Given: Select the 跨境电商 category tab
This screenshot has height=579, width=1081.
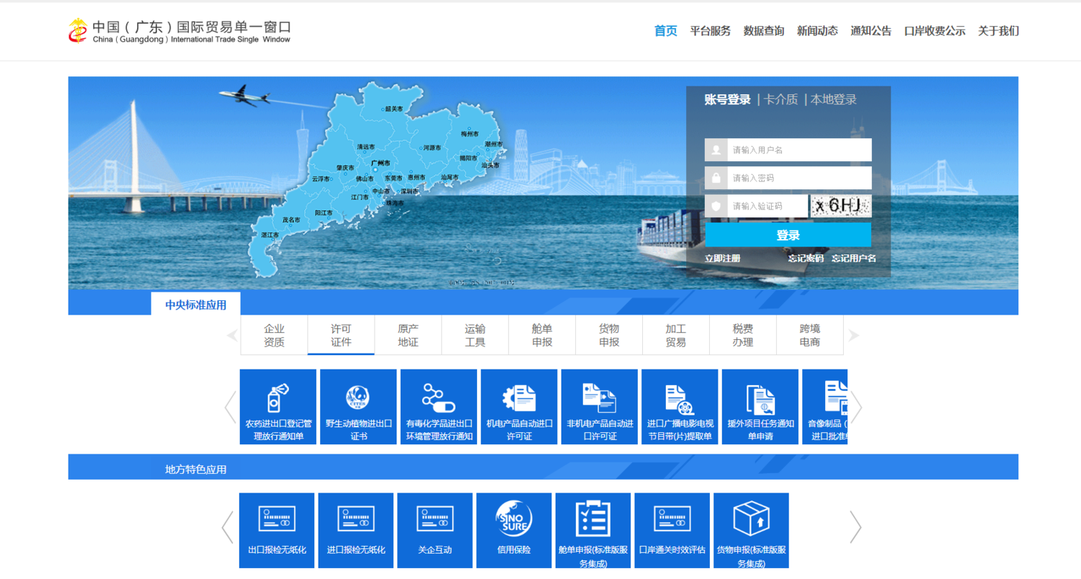Looking at the screenshot, I should (x=810, y=336).
